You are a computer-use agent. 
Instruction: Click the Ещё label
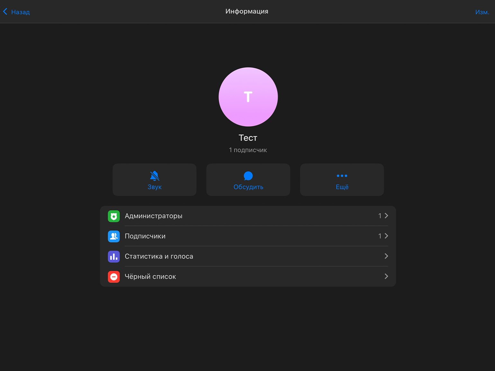(342, 187)
